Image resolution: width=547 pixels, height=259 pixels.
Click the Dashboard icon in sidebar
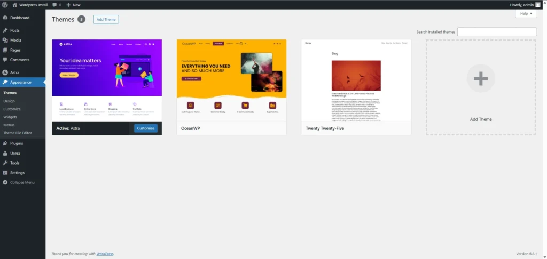(5, 18)
